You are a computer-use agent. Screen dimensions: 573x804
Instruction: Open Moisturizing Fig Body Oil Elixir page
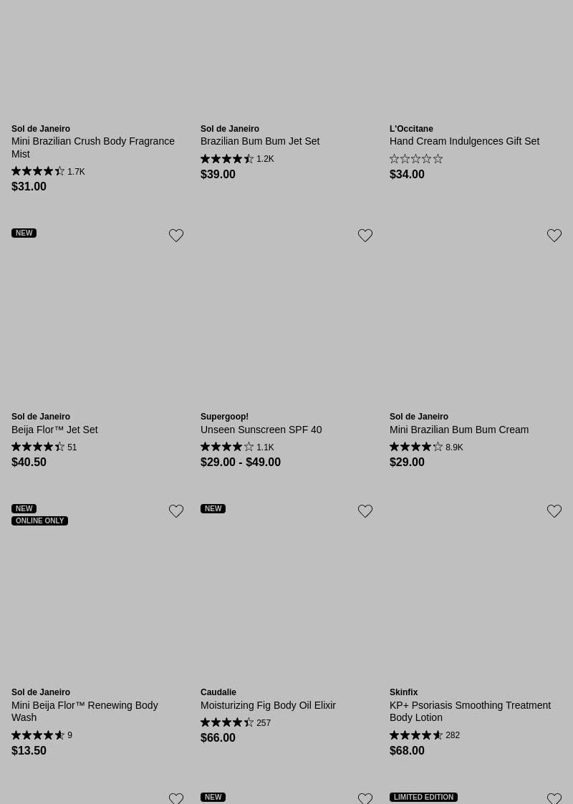pos(268,705)
